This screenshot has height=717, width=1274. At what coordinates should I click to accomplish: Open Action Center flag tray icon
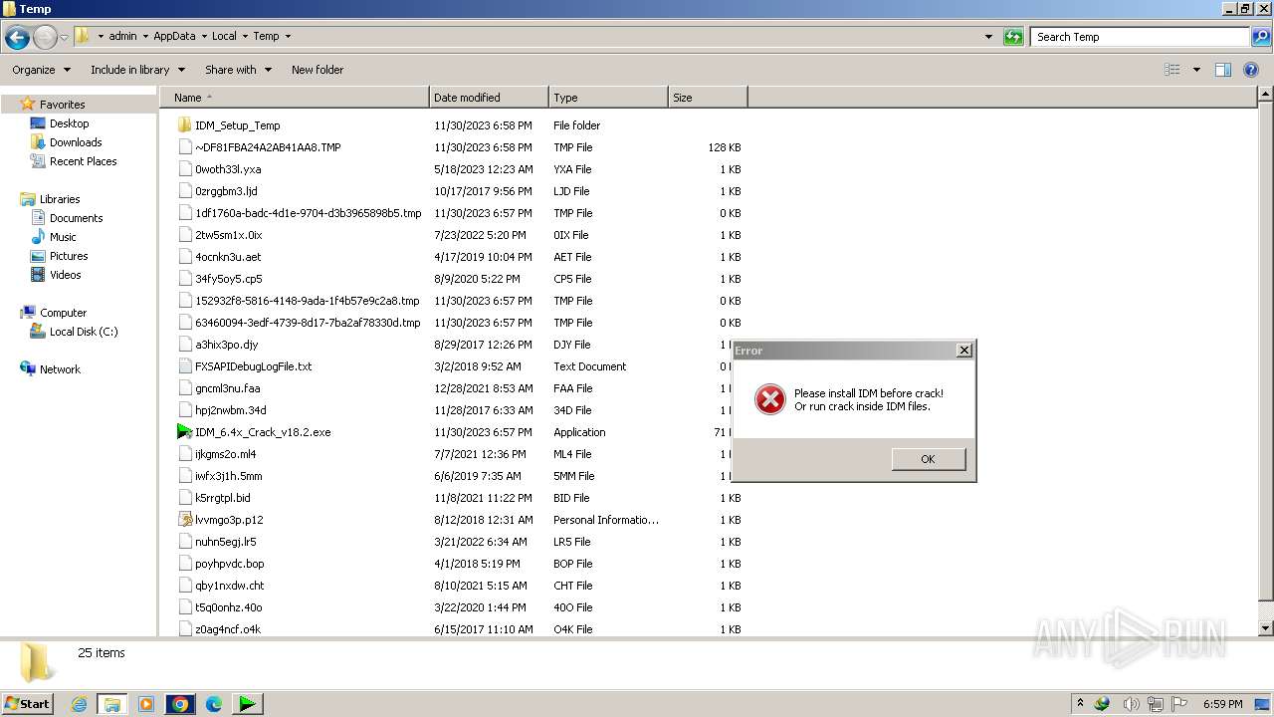(x=1180, y=704)
